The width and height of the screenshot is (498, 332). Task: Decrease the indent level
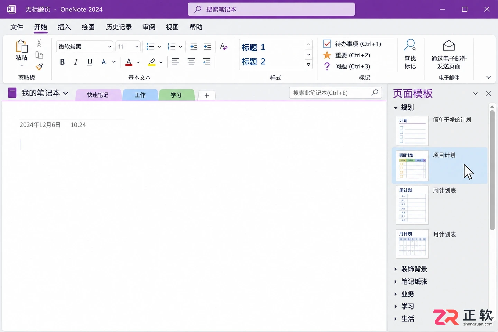(x=194, y=47)
